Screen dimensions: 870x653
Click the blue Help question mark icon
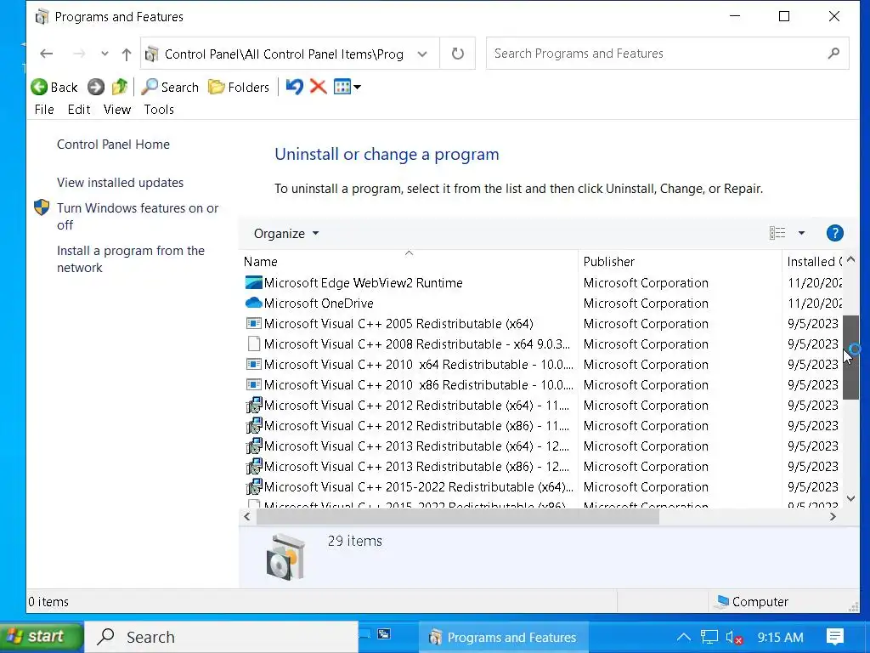coord(834,233)
